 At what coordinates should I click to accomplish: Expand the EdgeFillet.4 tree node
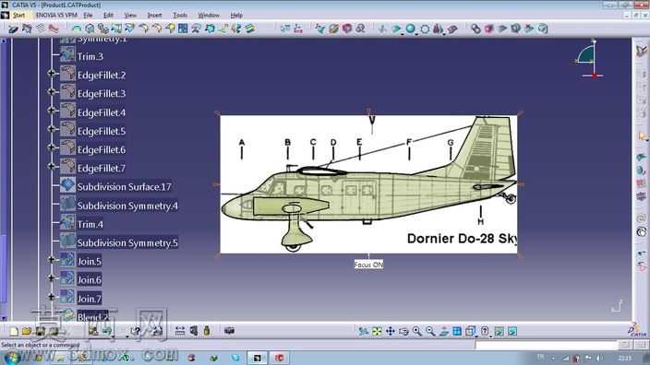[52, 110]
